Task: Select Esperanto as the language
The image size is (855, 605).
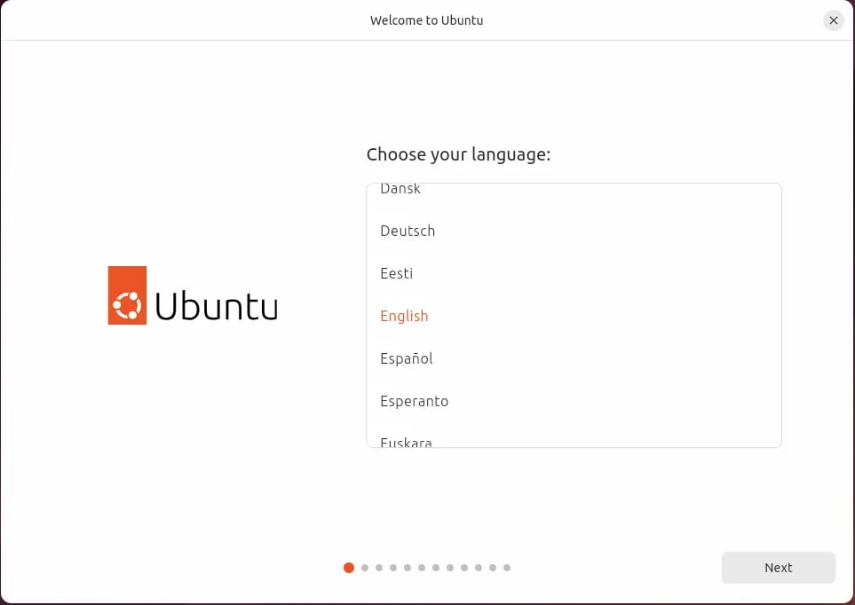Action: tap(414, 401)
